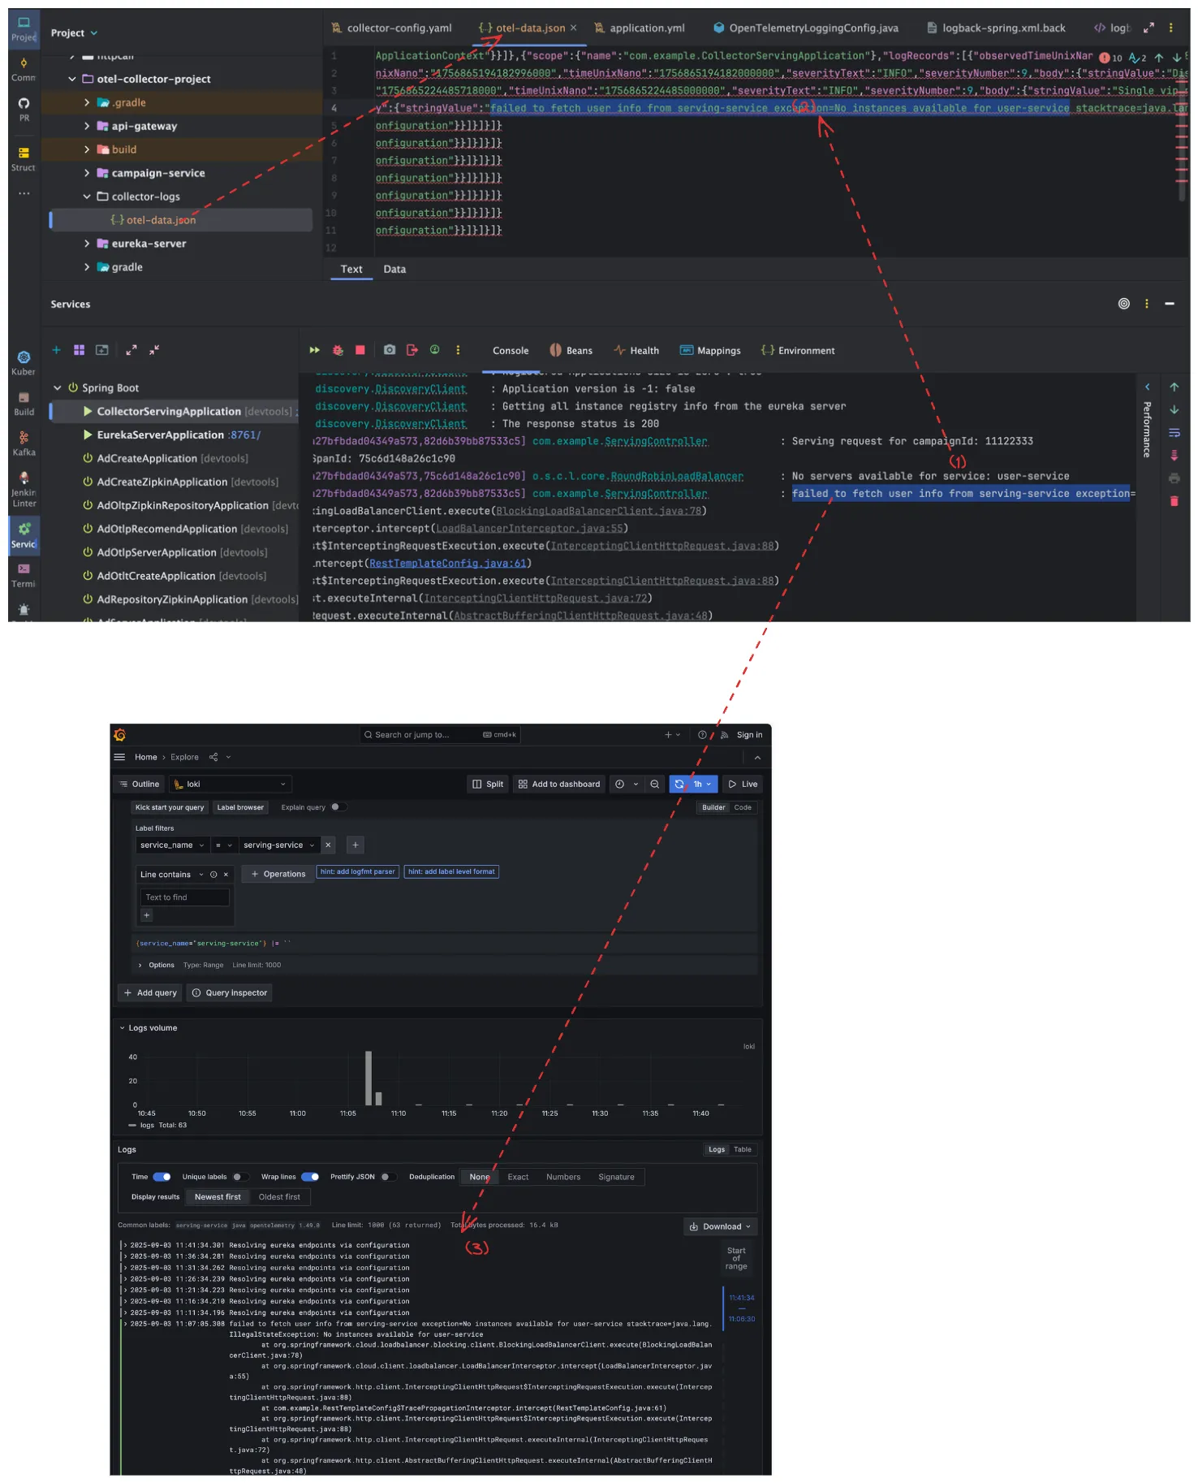The image size is (1198, 1483).
Task: Switch to the Data view tab of JSON editor
Action: (x=394, y=270)
